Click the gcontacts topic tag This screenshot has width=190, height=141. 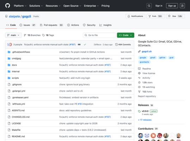pyautogui.click(x=144, y=62)
